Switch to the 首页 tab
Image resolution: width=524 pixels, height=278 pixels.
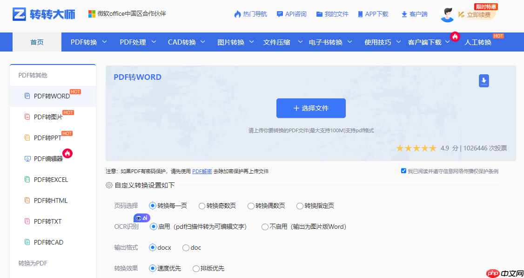[37, 41]
